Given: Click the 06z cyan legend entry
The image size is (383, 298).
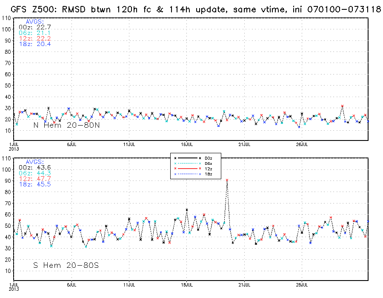Looking at the screenshot, I should (193, 163).
